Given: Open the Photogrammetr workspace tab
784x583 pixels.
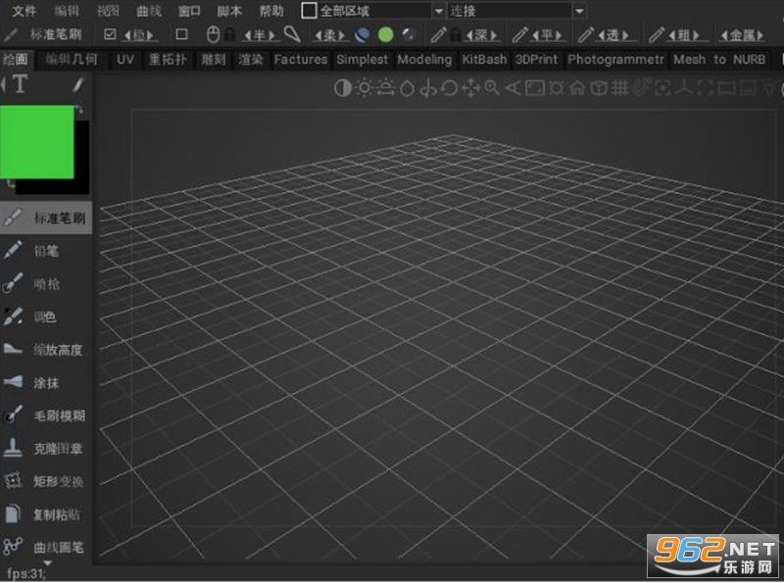Looking at the screenshot, I should pyautogui.click(x=615, y=60).
